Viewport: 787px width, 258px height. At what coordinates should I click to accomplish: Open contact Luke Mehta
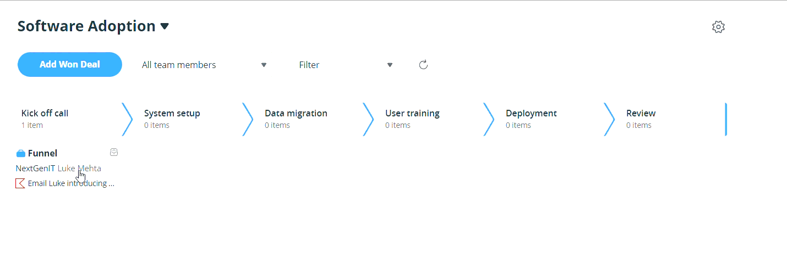click(79, 169)
